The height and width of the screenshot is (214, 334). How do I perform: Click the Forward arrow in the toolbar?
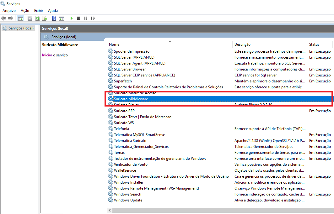point(11,18)
